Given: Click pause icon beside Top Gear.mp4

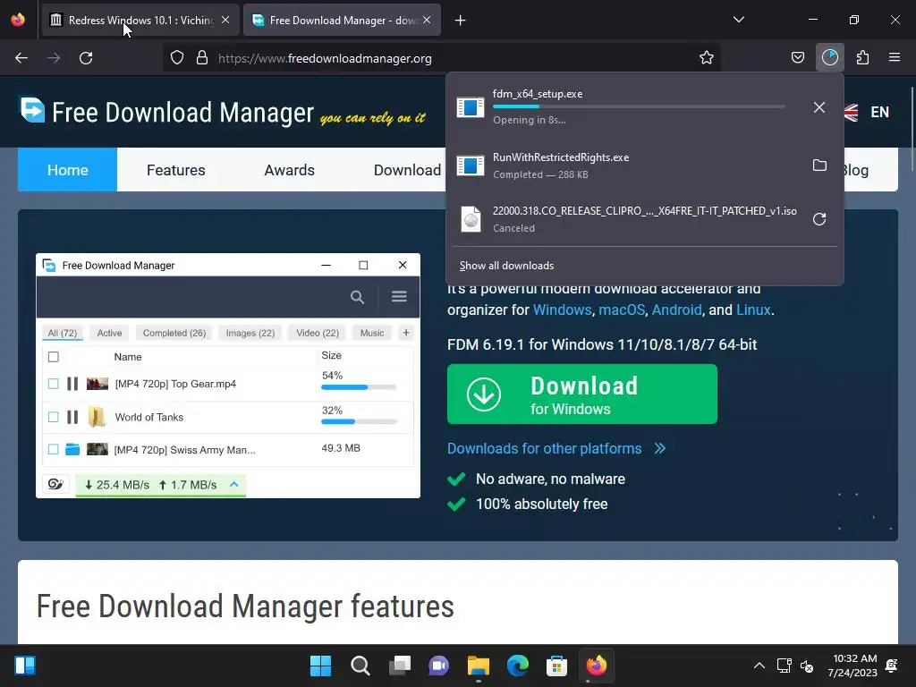Looking at the screenshot, I should point(72,384).
